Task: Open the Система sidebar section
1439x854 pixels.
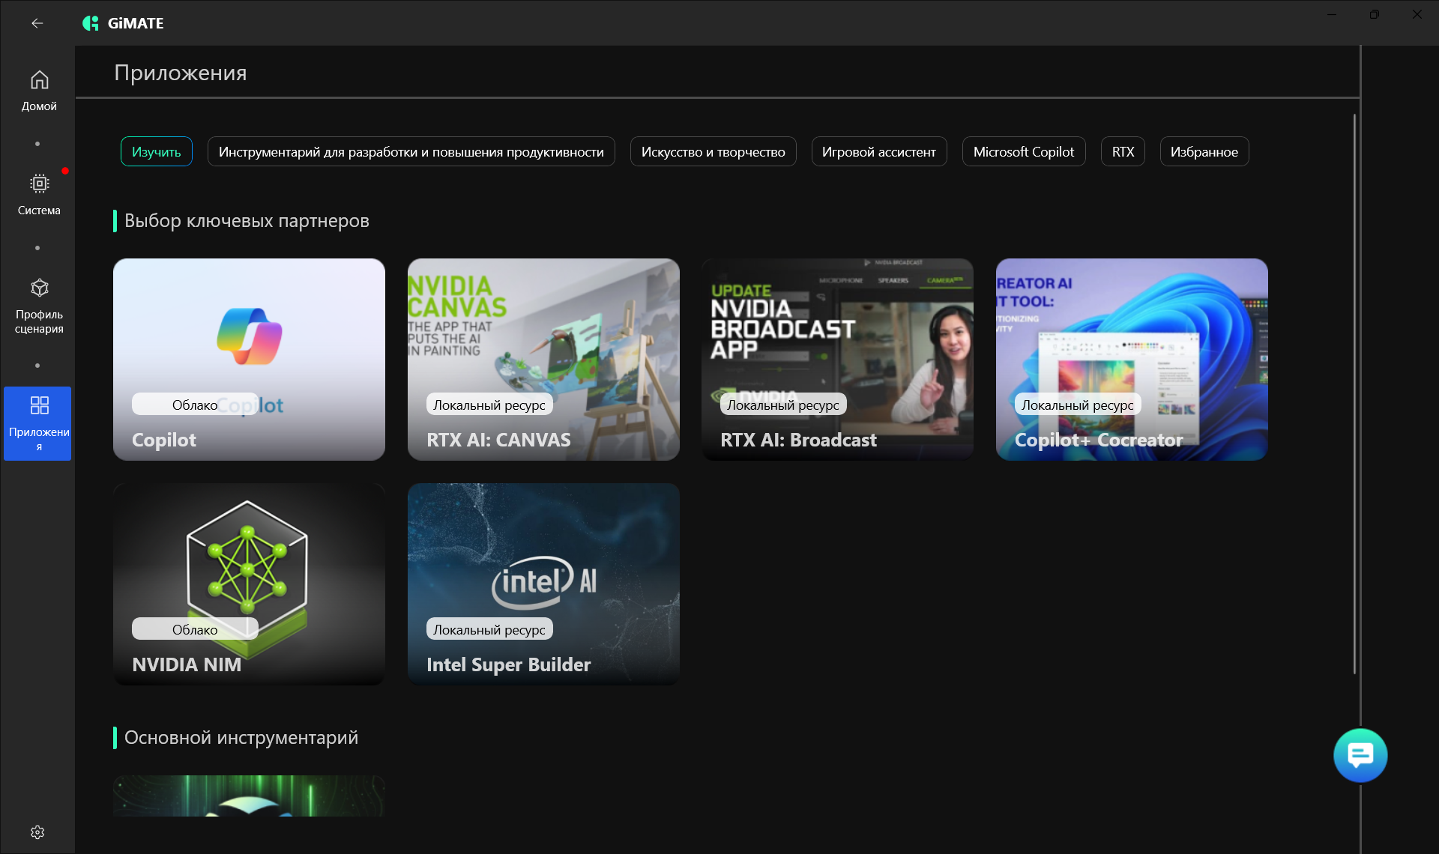Action: (x=39, y=195)
